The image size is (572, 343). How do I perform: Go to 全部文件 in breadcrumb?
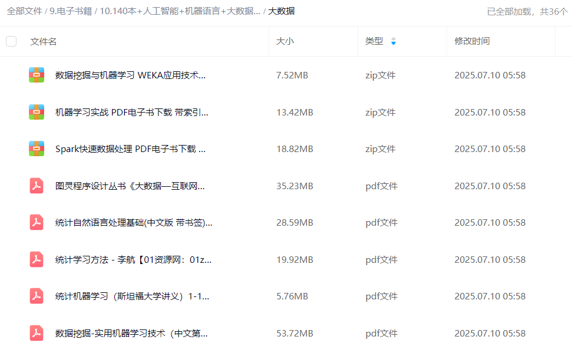point(24,11)
